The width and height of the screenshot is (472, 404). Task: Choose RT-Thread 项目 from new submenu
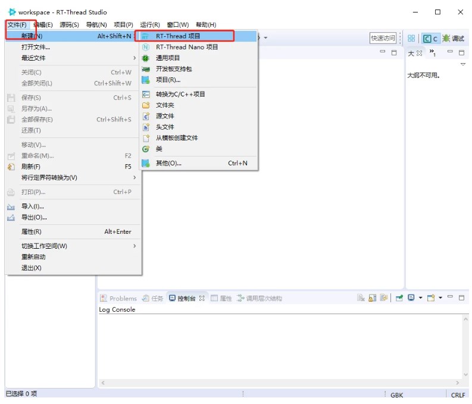tap(198, 36)
